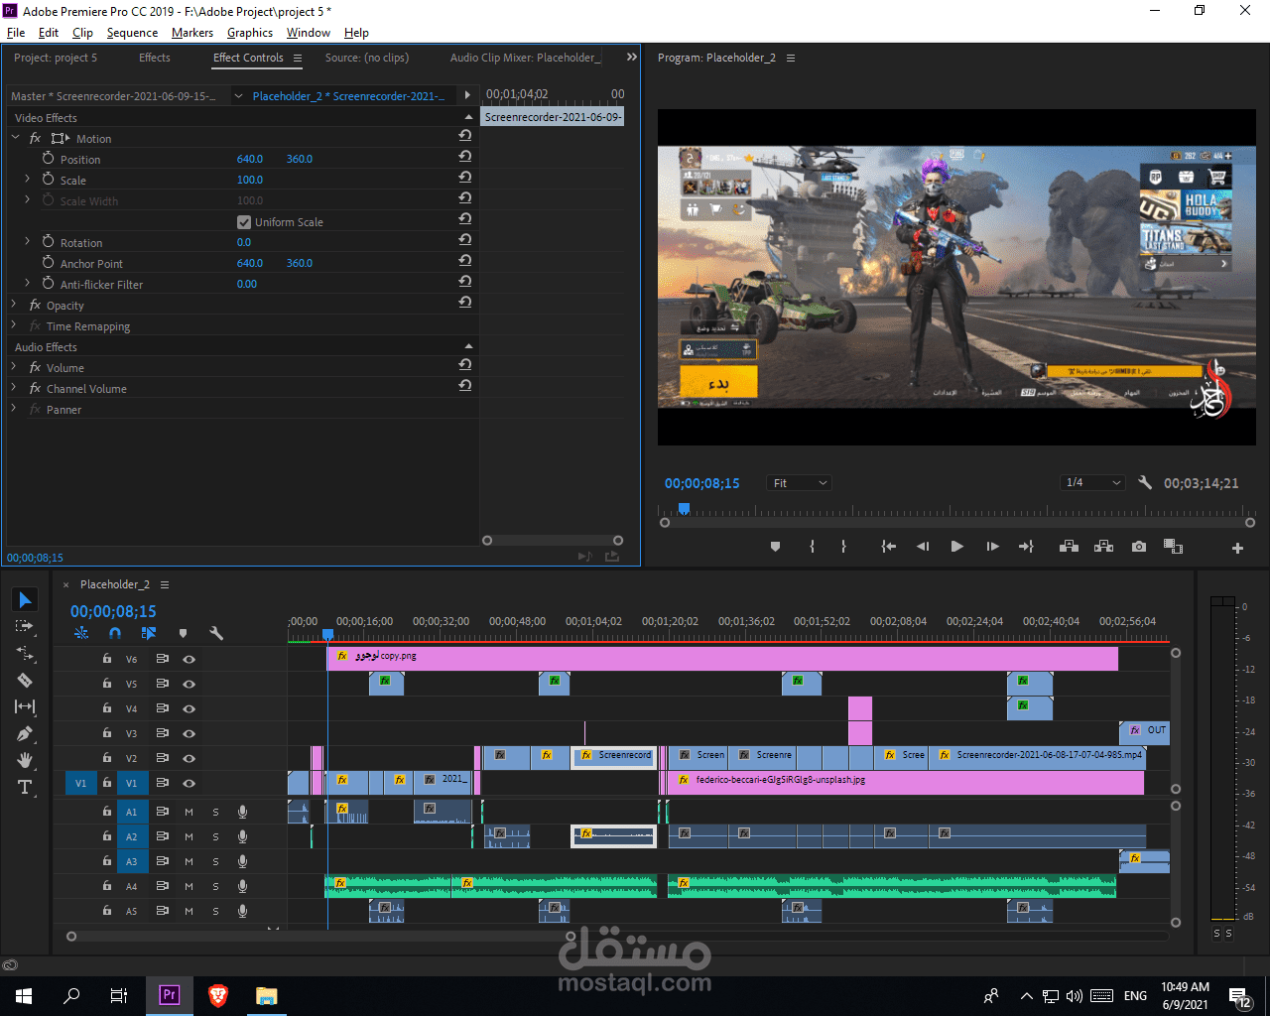1270x1016 pixels.
Task: Select the Razor tool
Action: coord(25,681)
